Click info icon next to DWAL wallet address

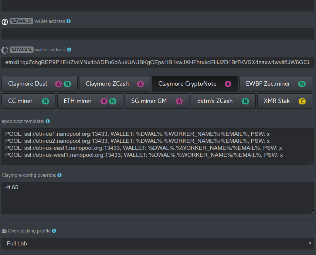coord(69,49)
